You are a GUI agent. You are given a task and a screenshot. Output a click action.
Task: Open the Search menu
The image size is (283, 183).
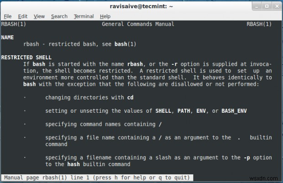tap(59, 16)
